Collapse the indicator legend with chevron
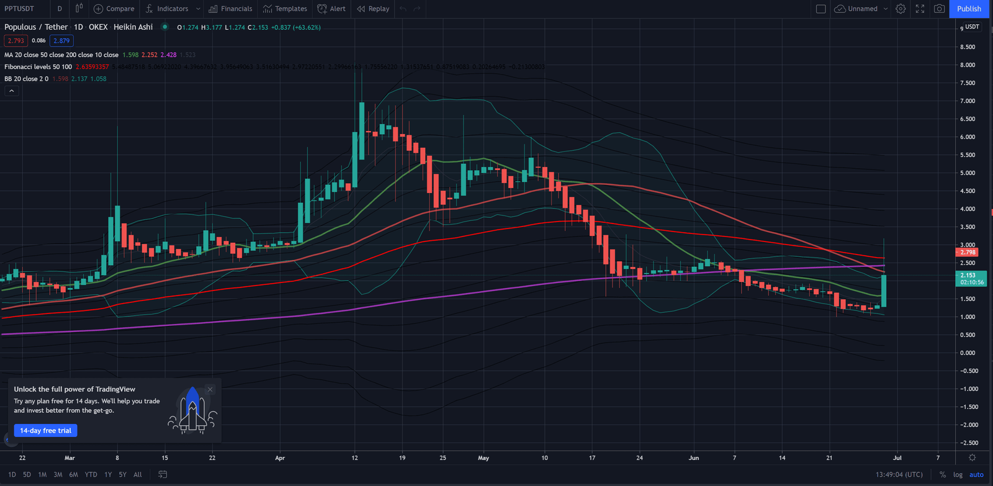Image resolution: width=993 pixels, height=486 pixels. click(x=11, y=91)
